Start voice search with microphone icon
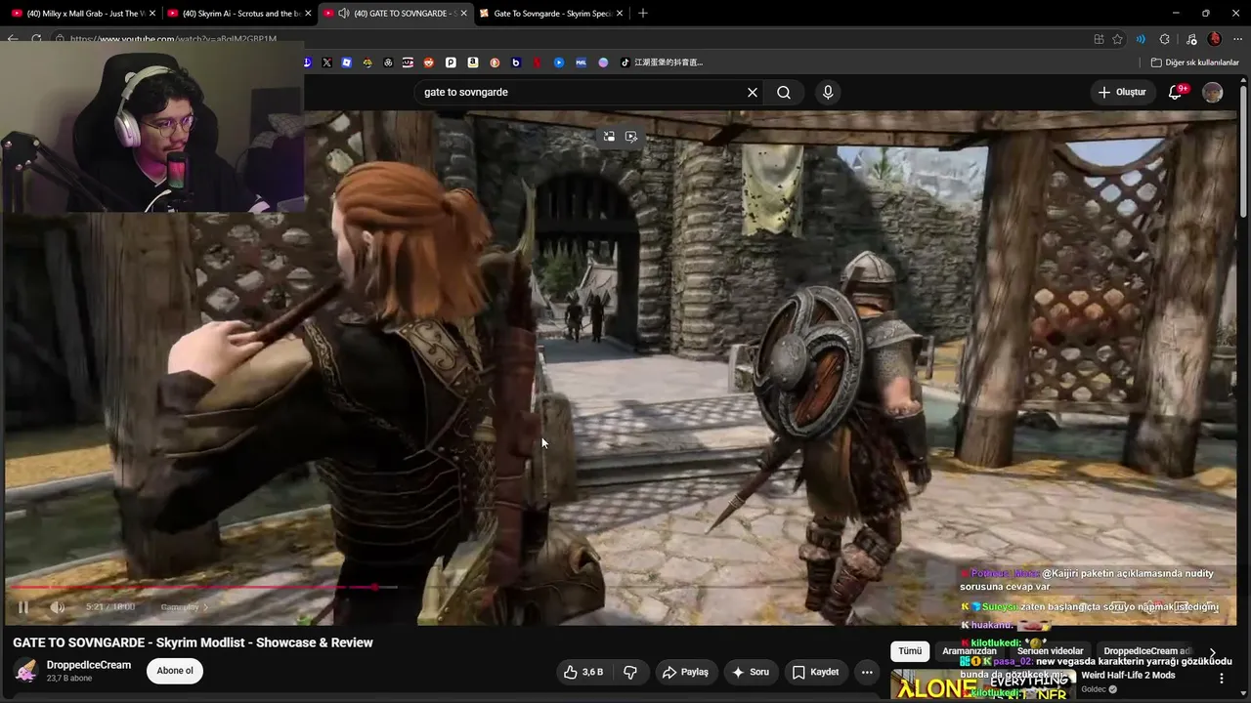Screen dimensions: 1251x703 pyautogui.click(x=828, y=93)
